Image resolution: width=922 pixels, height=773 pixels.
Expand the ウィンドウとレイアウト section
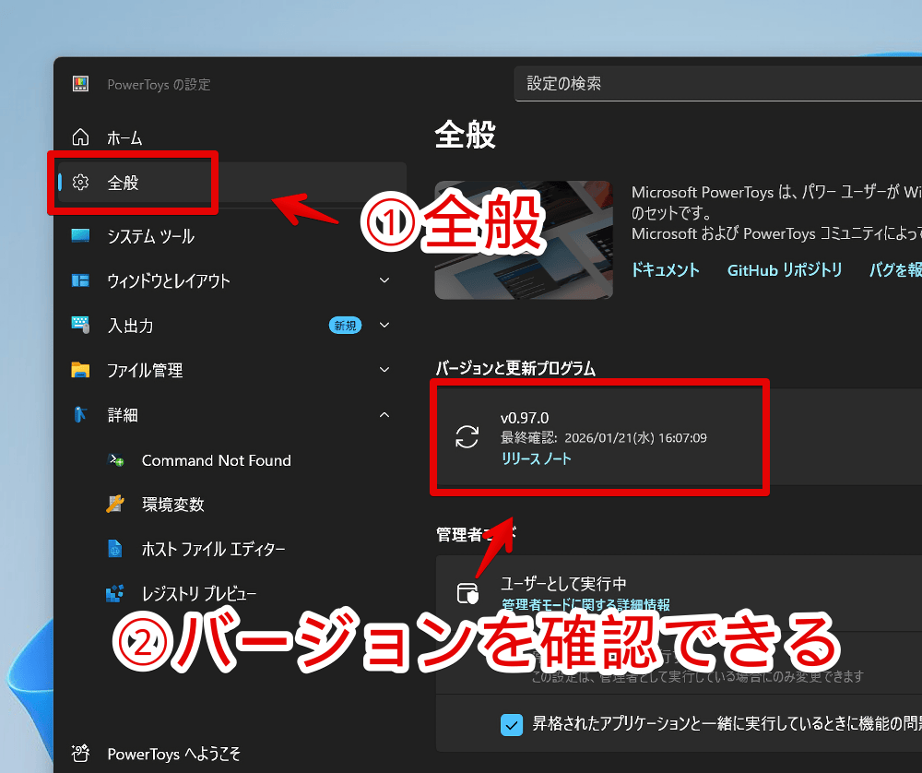pyautogui.click(x=384, y=280)
